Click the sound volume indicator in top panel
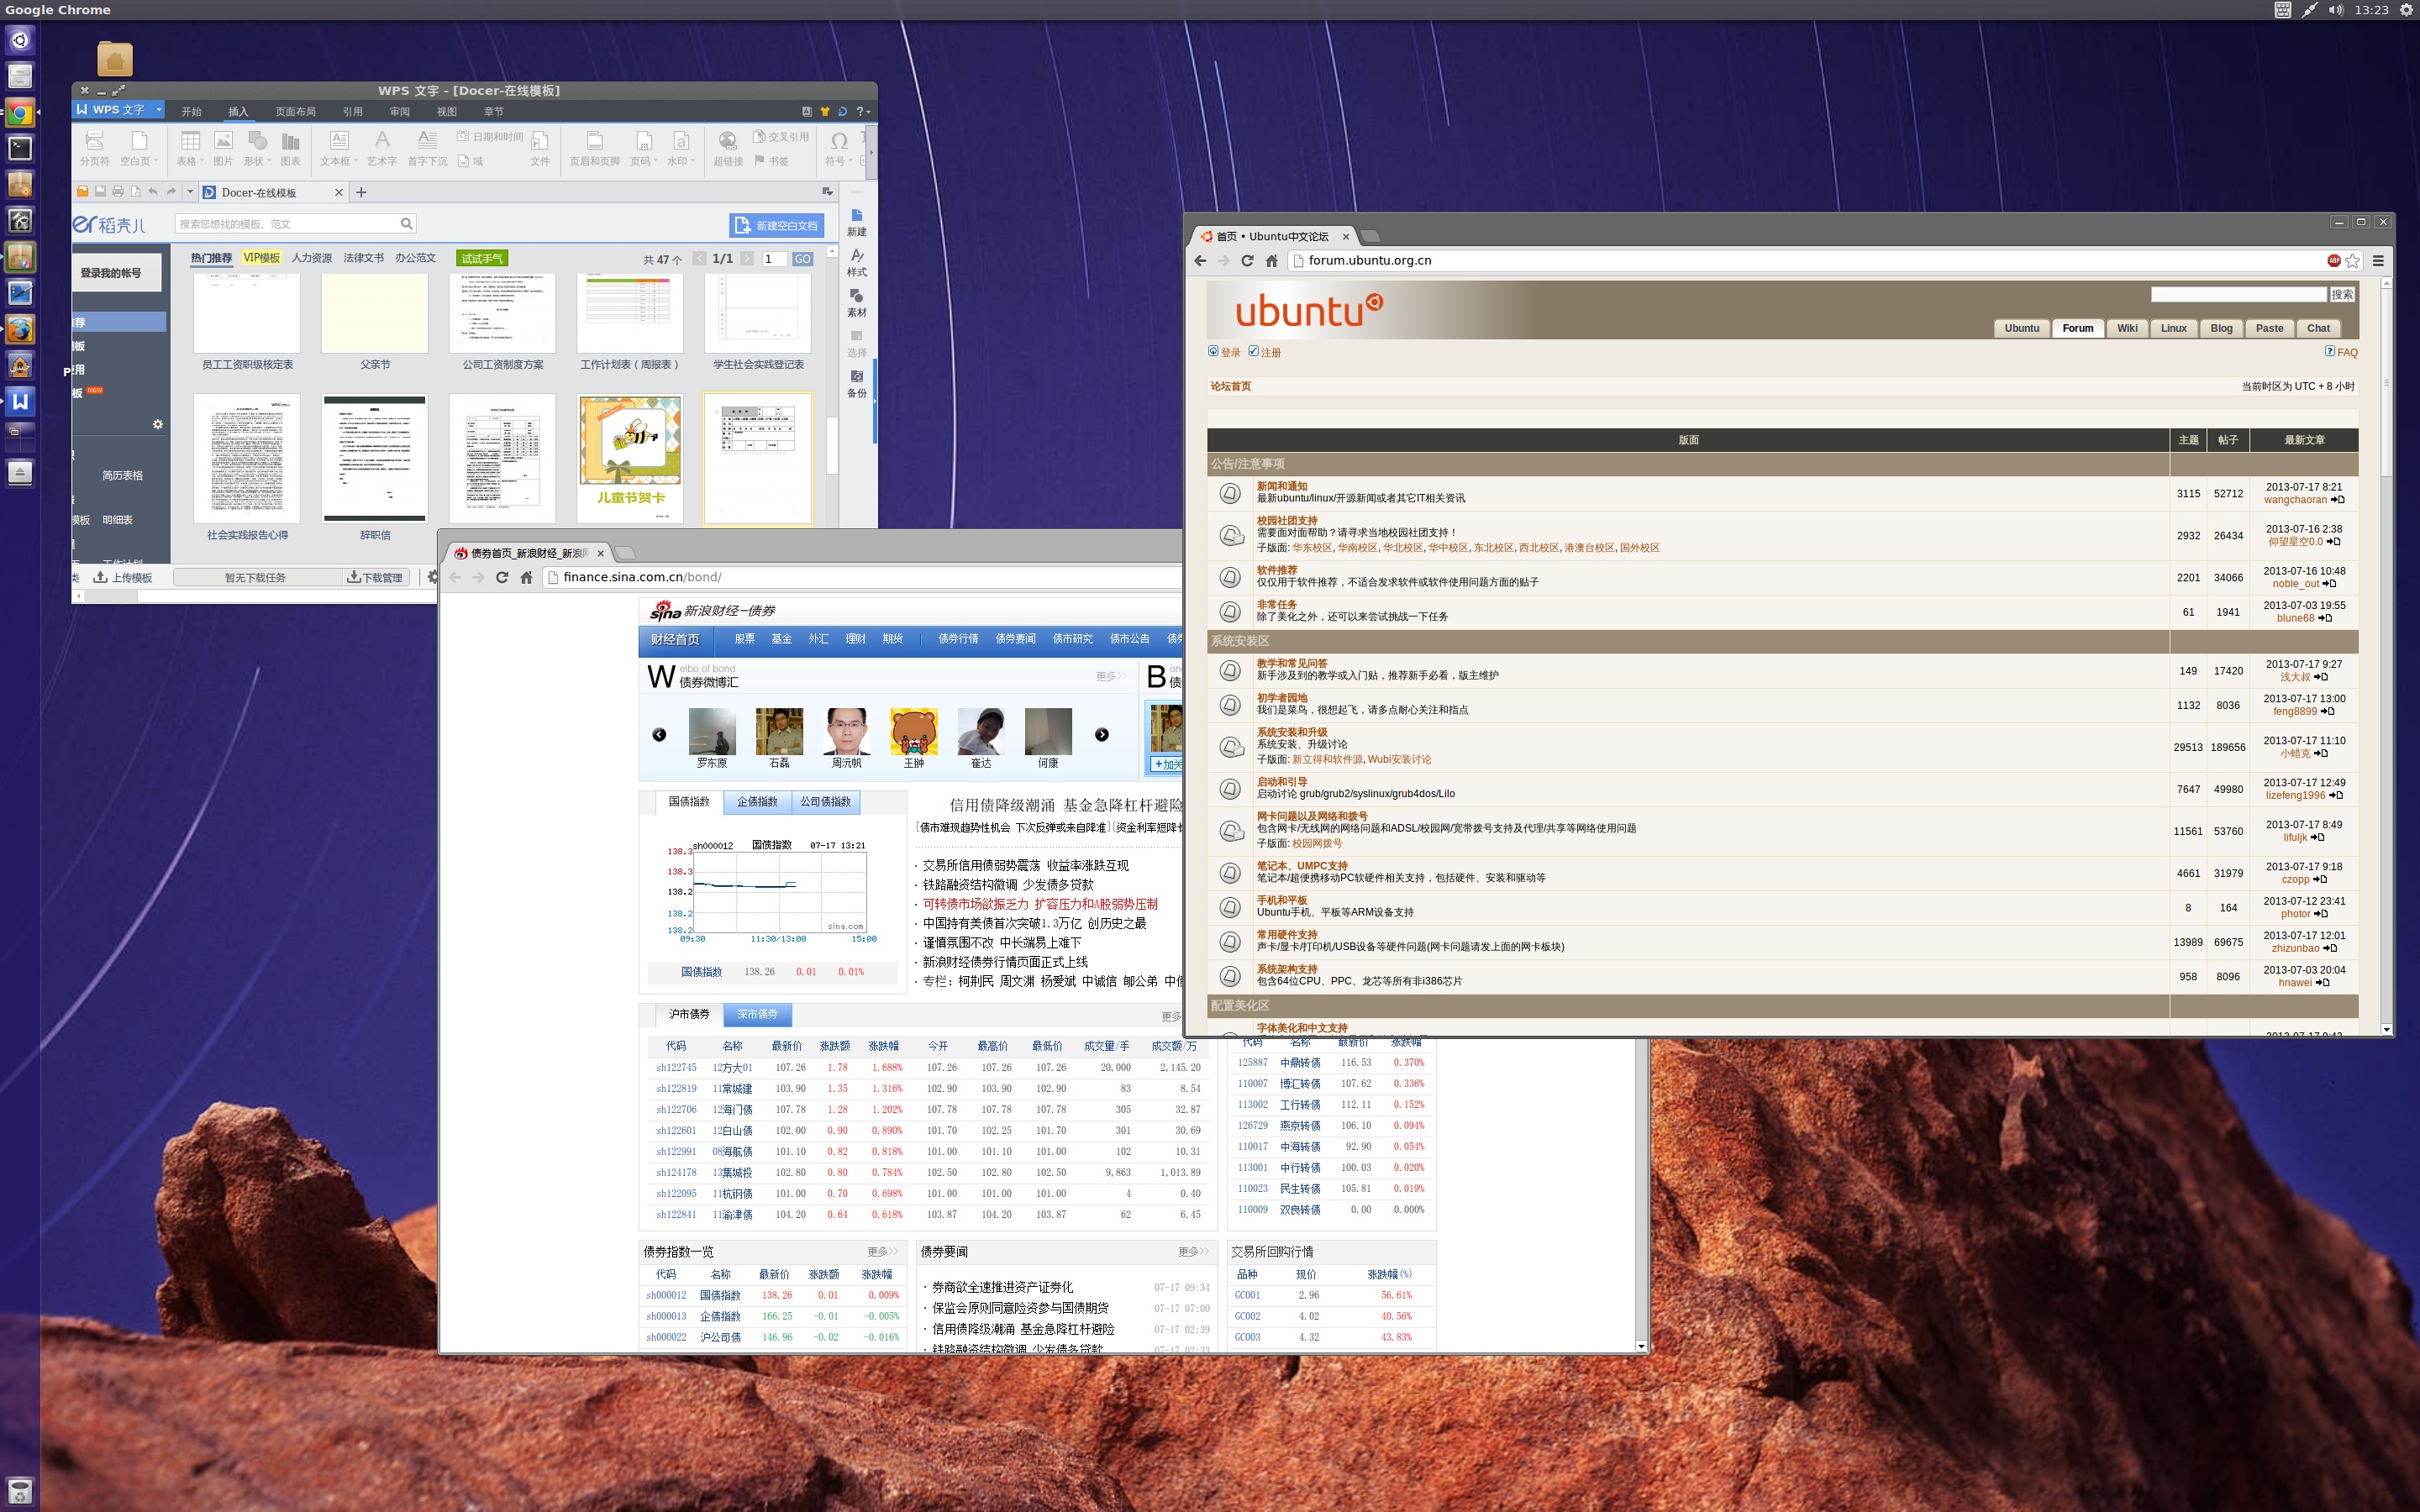This screenshot has width=2420, height=1512. (2335, 10)
